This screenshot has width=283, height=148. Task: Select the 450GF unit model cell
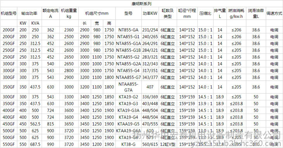coord(9,124)
